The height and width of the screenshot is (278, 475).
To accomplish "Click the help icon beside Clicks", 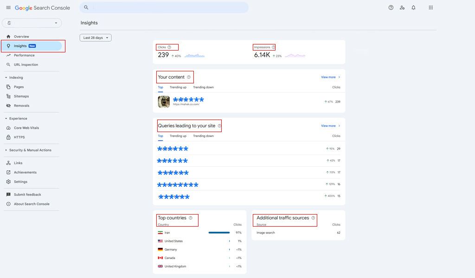I will (x=169, y=47).
